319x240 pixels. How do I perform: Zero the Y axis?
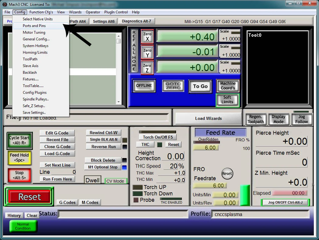tap(147, 52)
